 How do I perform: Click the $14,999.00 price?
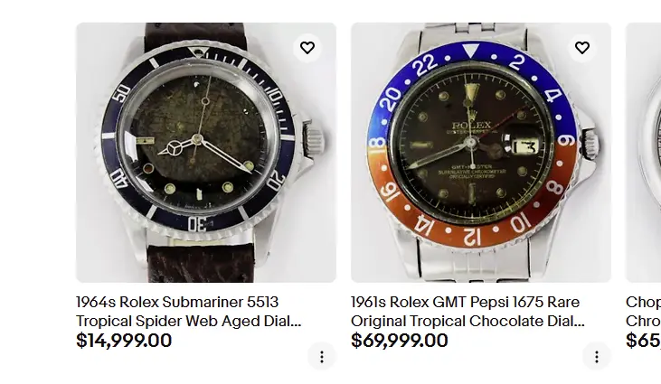pos(124,341)
